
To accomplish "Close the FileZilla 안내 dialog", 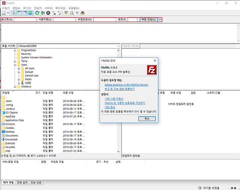I will point(155,61).
